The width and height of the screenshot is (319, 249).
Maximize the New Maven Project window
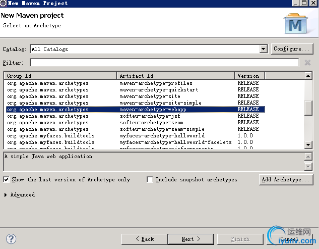click(x=304, y=3)
